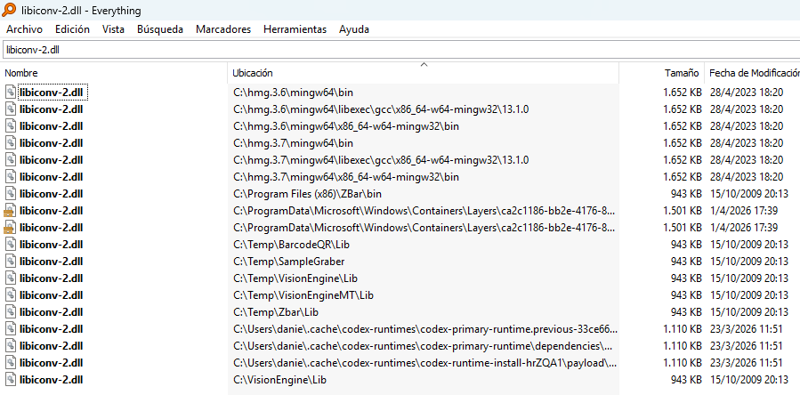800x395 pixels.
Task: Click location C:\Temp\Zbar\Lib
Action: 276,311
